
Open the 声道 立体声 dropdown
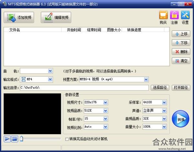[164, 111]
